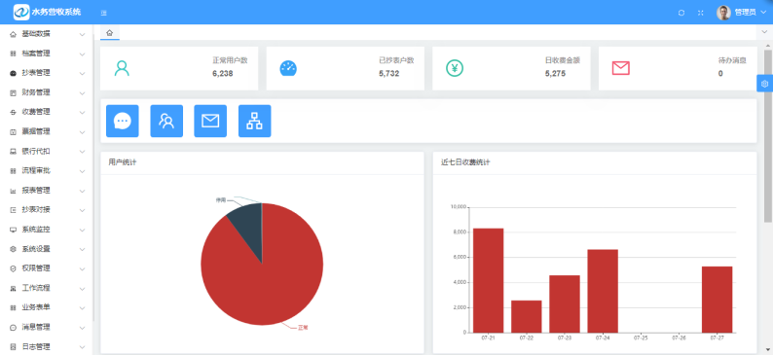Click the sidebar collapse toggle in header
This screenshot has height=356, width=773.
click(x=103, y=13)
